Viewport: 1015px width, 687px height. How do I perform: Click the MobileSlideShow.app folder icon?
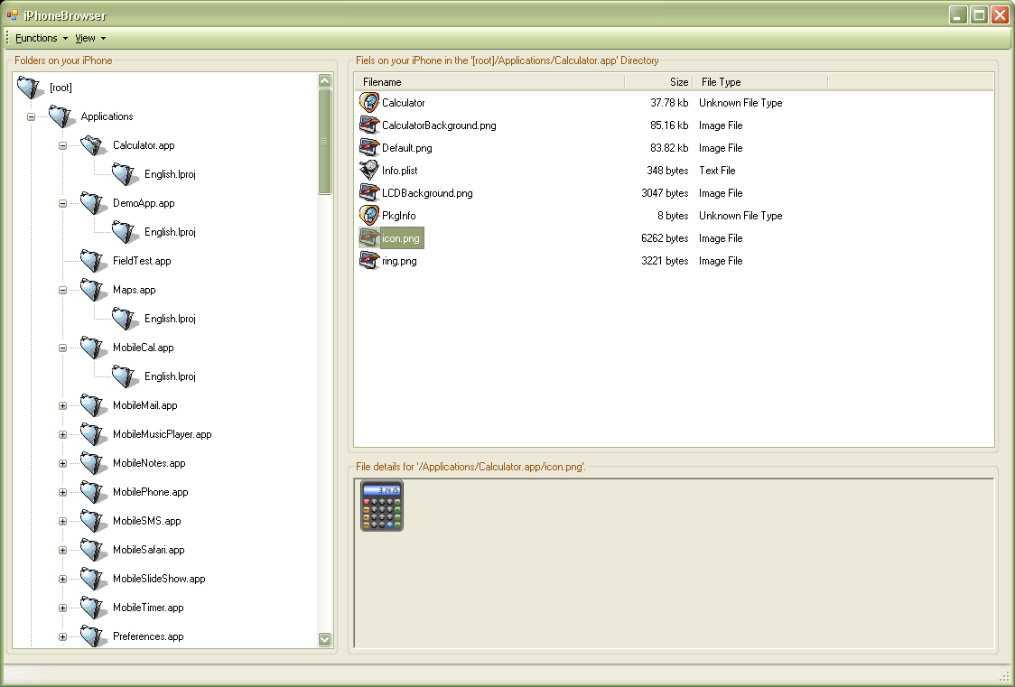point(93,579)
